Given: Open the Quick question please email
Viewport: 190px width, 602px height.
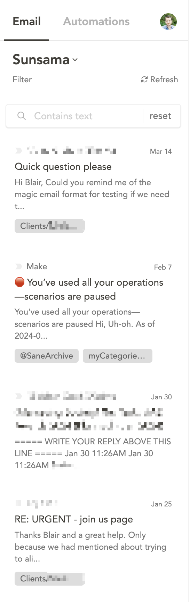Looking at the screenshot, I should point(63,167).
